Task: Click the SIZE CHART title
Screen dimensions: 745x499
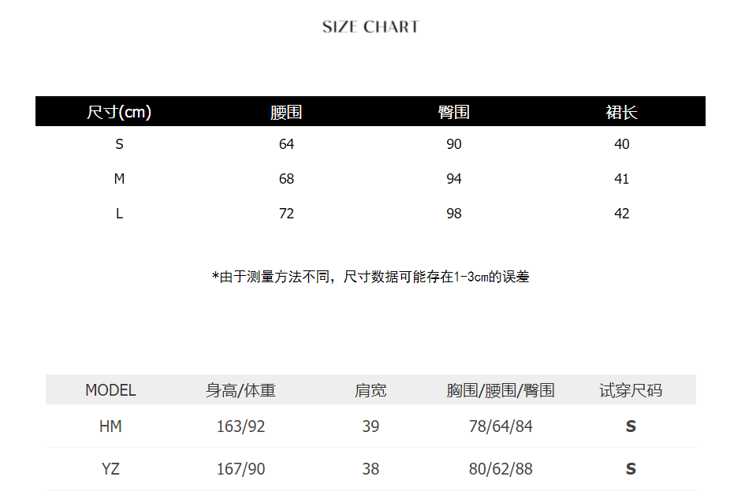Action: coord(371,27)
